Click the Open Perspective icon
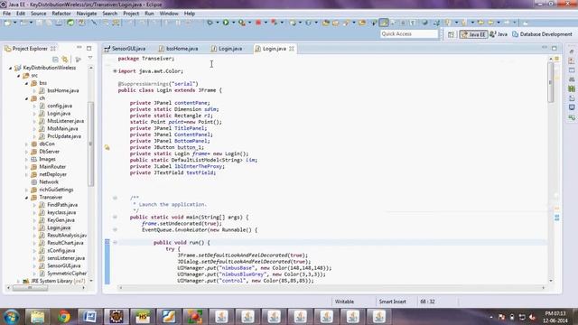The image size is (578, 325). pos(451,34)
